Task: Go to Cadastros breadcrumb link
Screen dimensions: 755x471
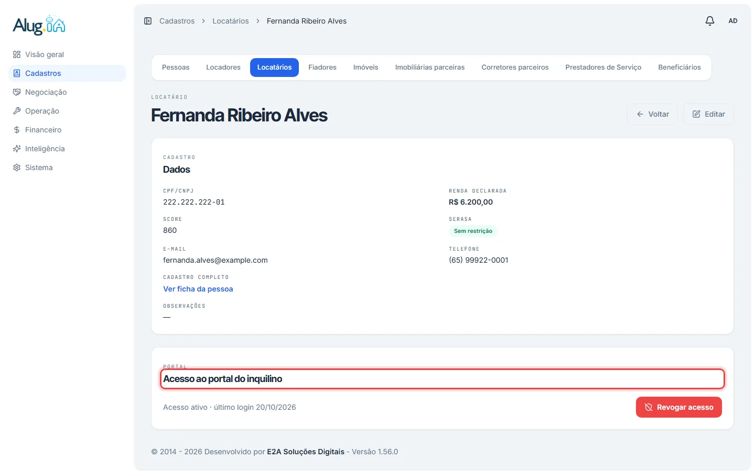Action: [x=177, y=21]
